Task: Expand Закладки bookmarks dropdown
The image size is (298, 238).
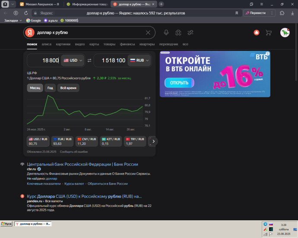Action: [x=13, y=20]
